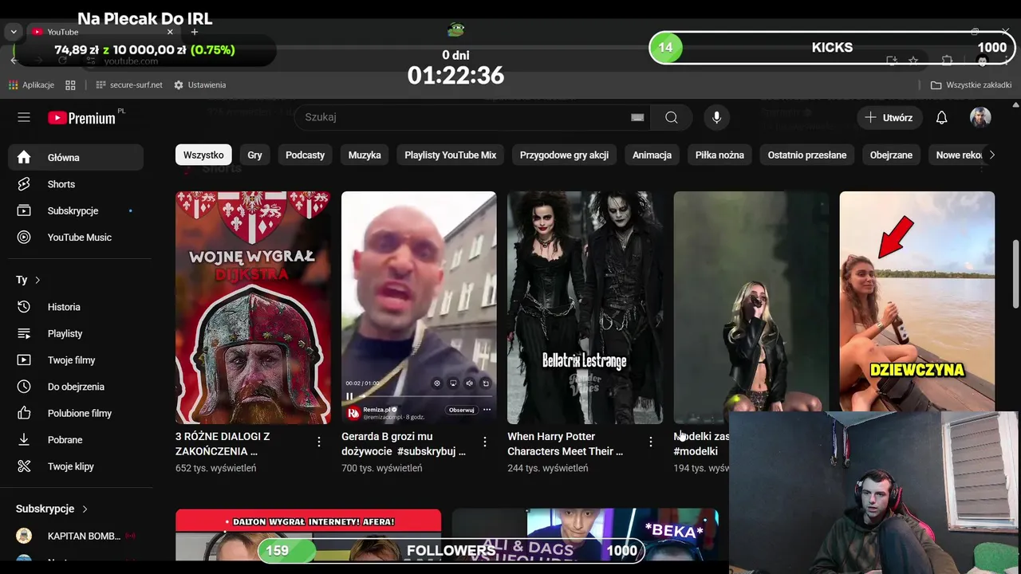
Task: Open the Aplikacje bookmarks shortcut
Action: 31,85
